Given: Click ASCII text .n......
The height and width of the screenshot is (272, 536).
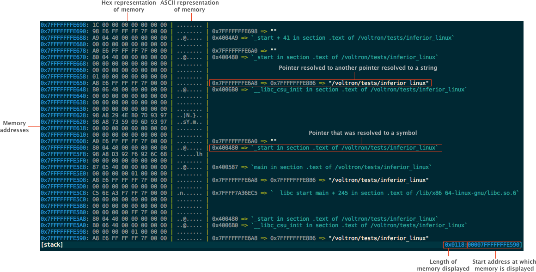Looking at the screenshot, I should pyautogui.click(x=189, y=193).
